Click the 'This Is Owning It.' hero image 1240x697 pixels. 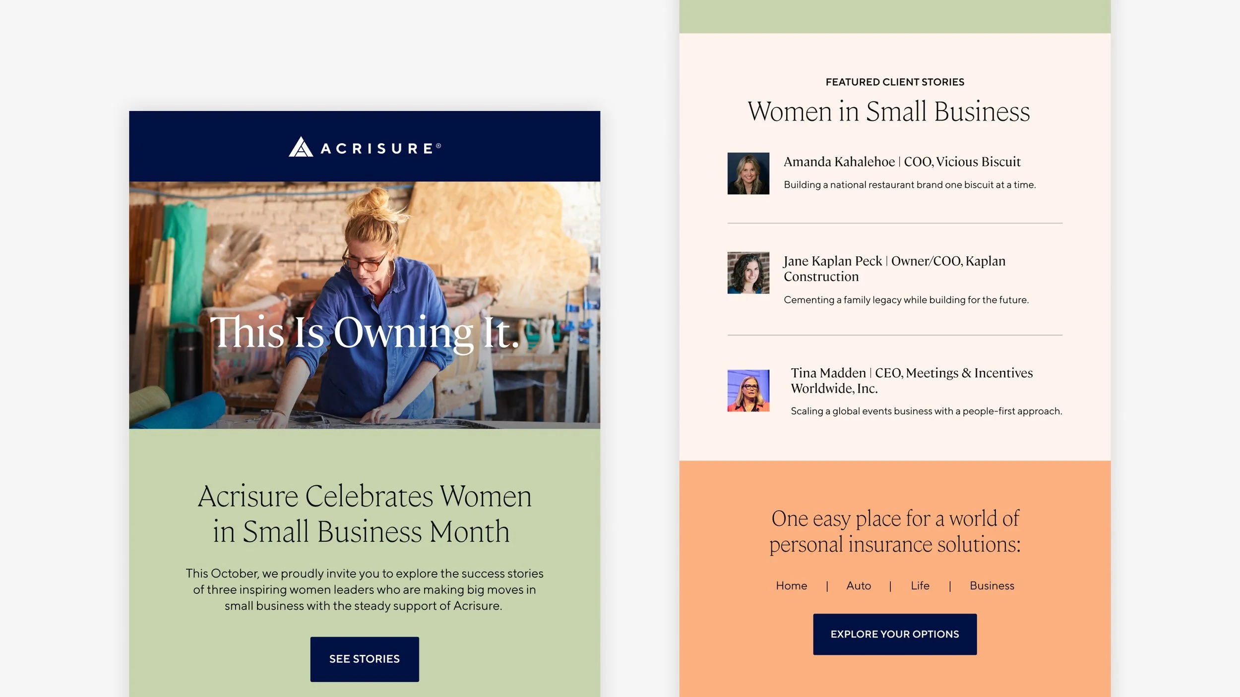(365, 305)
